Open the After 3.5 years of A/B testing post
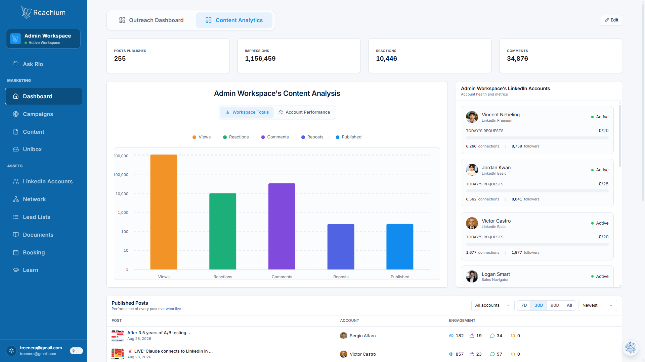Screen dimensions: 645x362 (159, 333)
